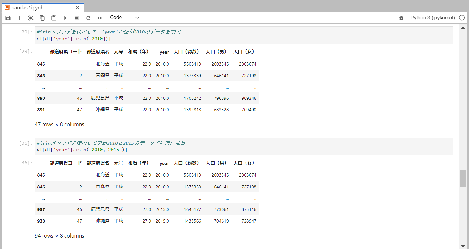Restart kernel and run all cells
This screenshot has width=469, height=249.
100,18
